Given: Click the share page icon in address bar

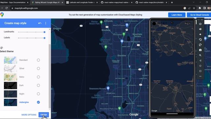Looking at the screenshot, I should coord(189,8).
